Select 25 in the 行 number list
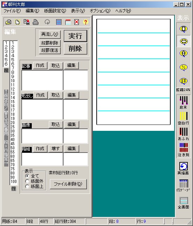Image resolution: width=193 pixels, height=226 pixels. pyautogui.click(x=13, y=127)
